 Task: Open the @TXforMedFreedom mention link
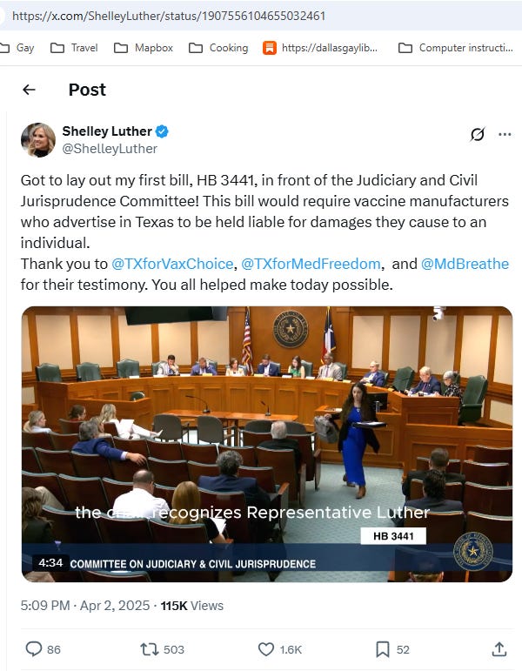(311, 264)
